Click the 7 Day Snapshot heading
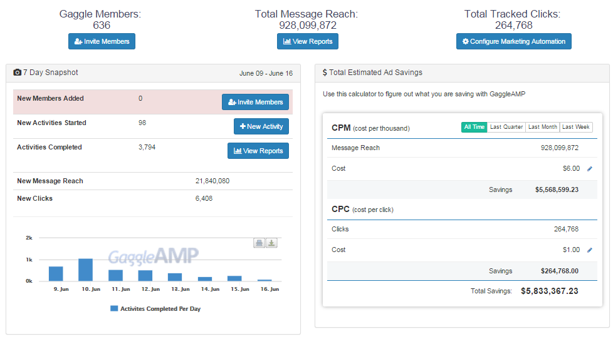 point(50,73)
